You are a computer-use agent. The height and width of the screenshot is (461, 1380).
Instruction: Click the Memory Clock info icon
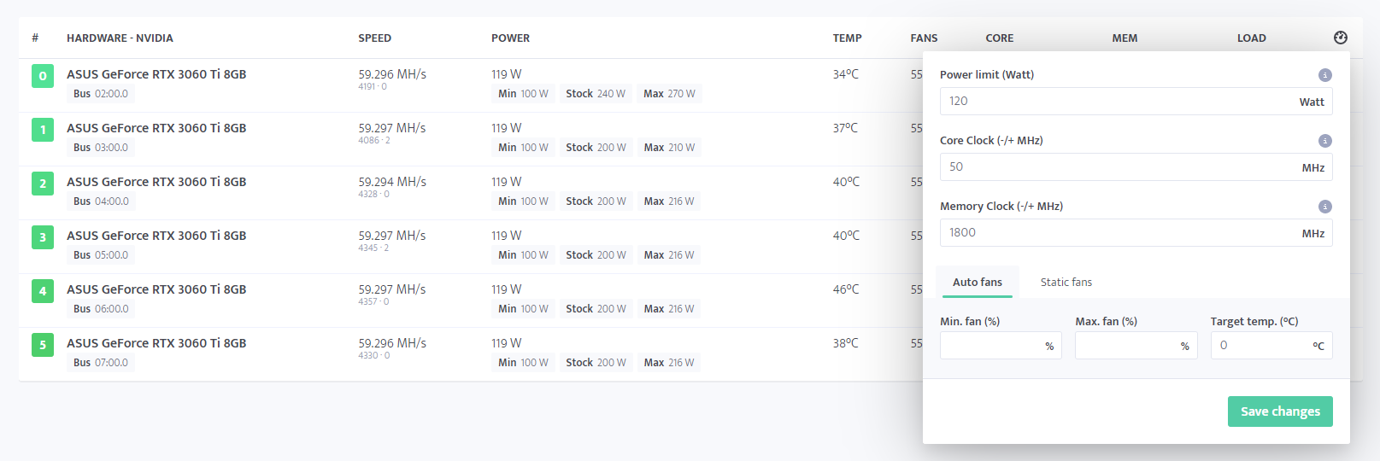click(1325, 207)
